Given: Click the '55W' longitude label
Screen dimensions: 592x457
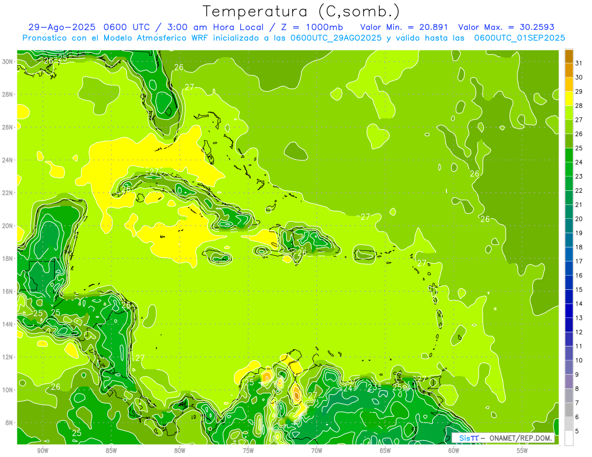Looking at the screenshot, I should pos(522,451).
